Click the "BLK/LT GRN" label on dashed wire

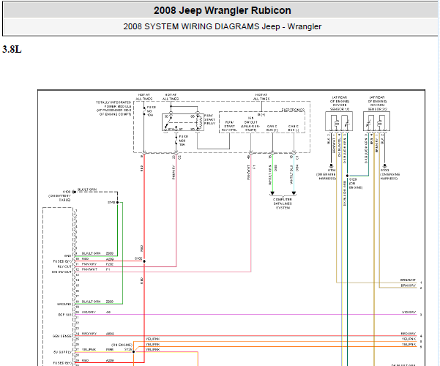tap(87, 190)
